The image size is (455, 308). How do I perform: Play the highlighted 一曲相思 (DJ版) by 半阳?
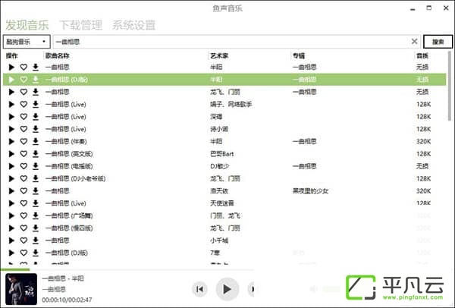(x=11, y=80)
